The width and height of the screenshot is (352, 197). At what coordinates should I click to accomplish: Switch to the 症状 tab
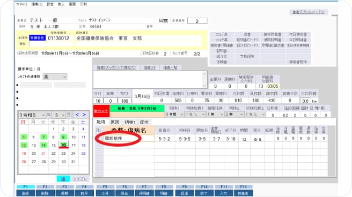(x=144, y=122)
